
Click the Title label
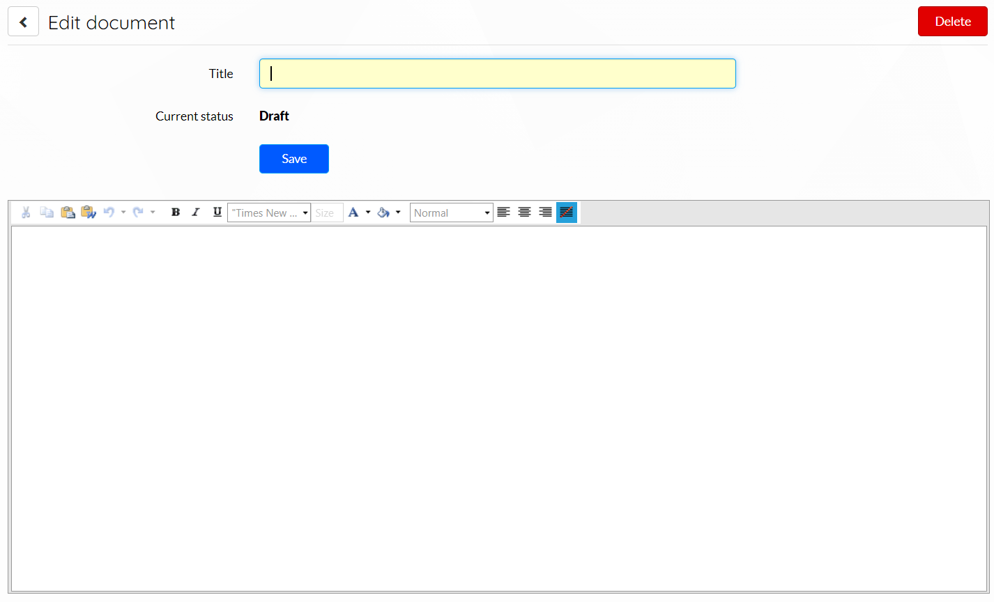click(x=221, y=74)
